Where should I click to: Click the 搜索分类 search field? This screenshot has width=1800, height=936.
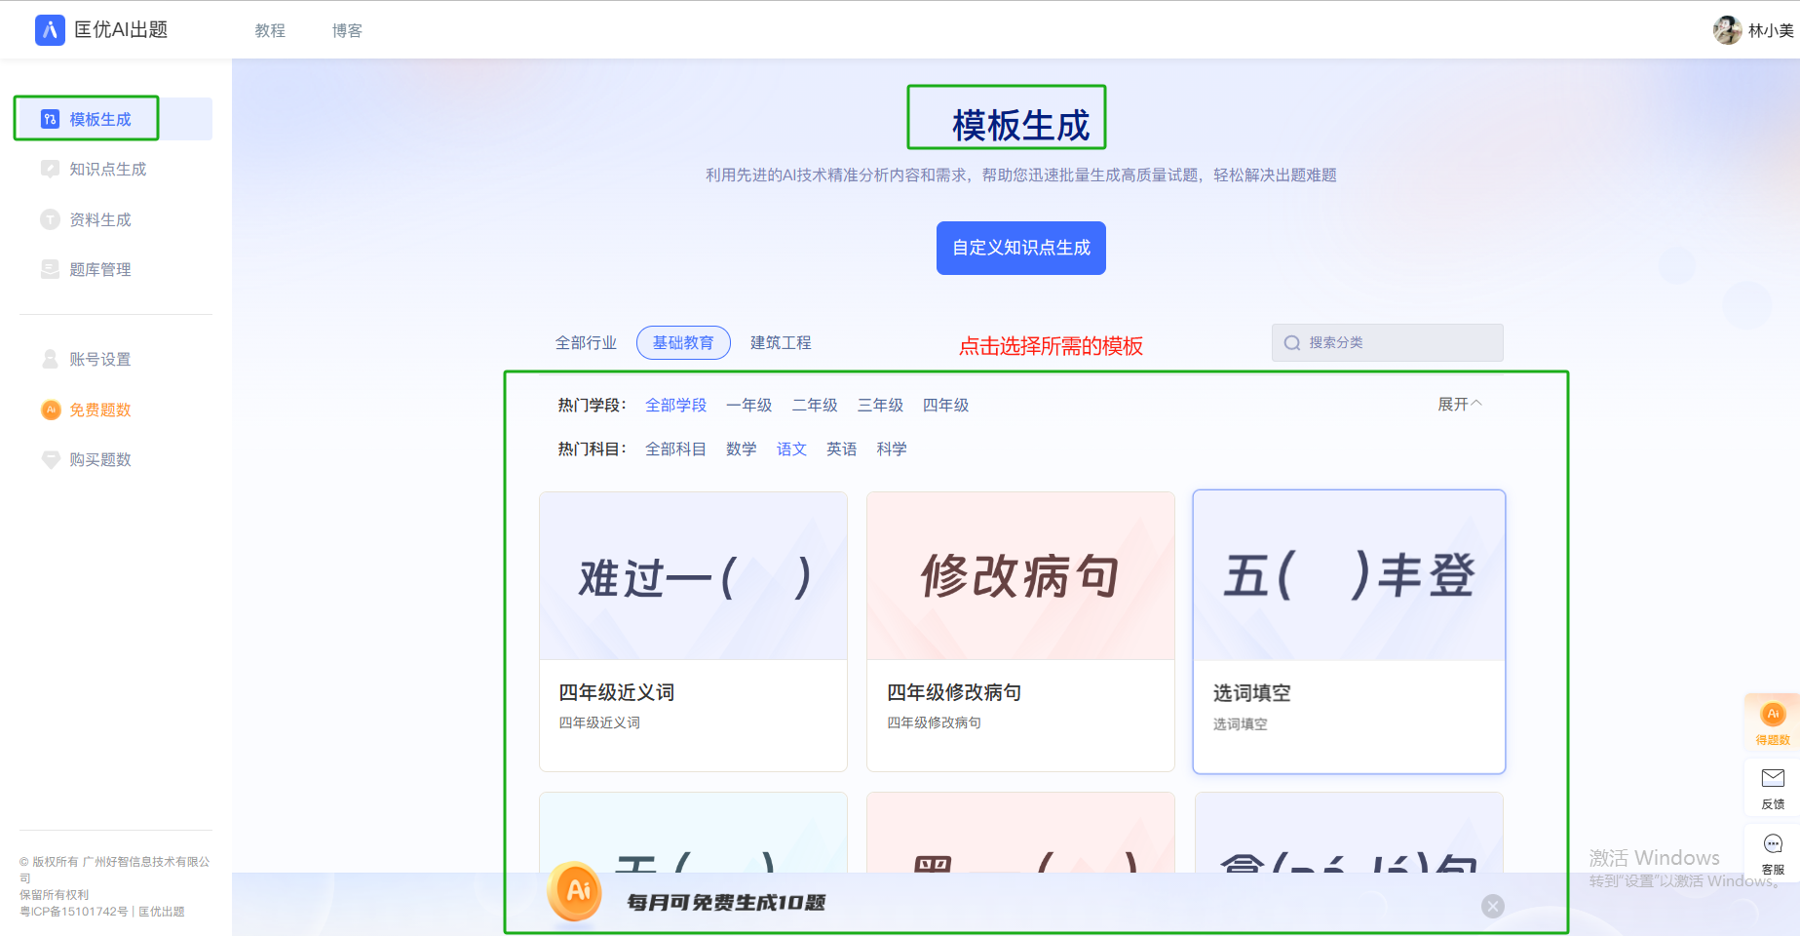pos(1387,343)
